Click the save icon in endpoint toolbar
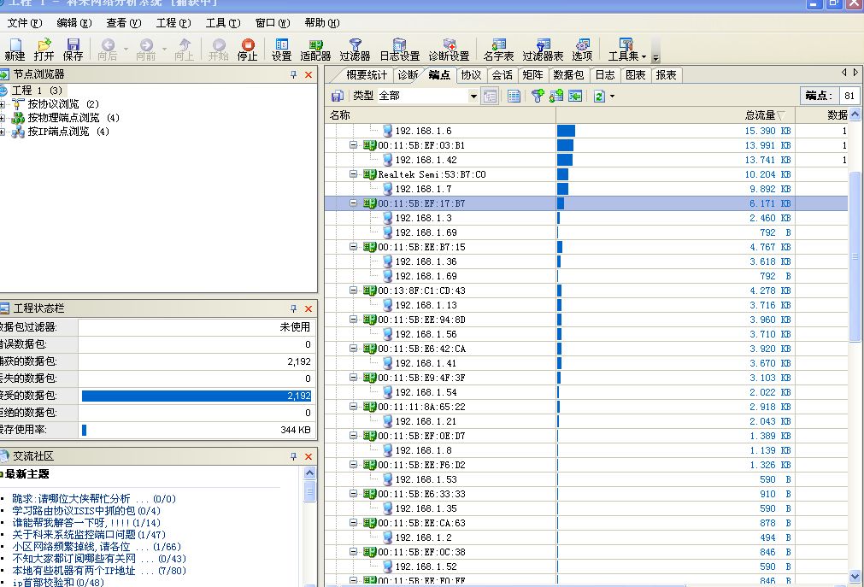 pyautogui.click(x=338, y=97)
